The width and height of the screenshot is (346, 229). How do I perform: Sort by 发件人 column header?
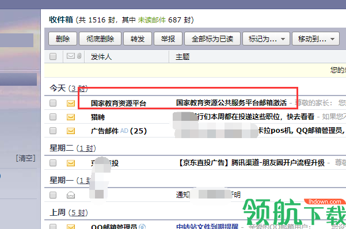(x=101, y=57)
